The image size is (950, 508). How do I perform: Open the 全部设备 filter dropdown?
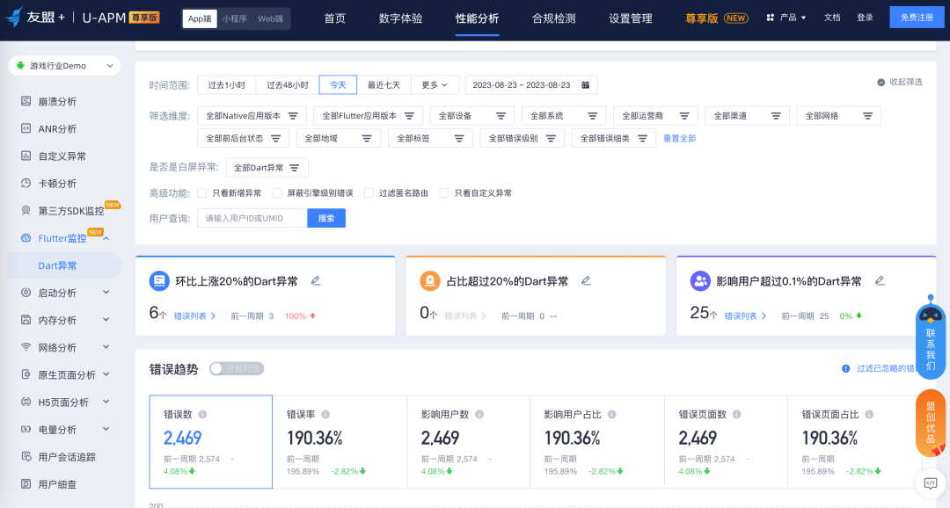(x=472, y=116)
